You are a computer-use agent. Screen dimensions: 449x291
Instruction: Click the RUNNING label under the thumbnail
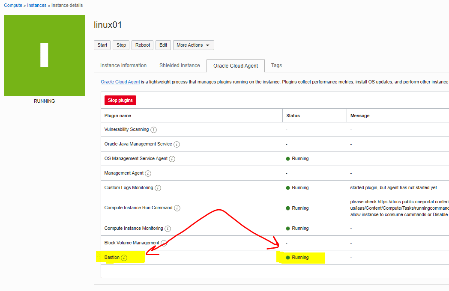point(45,101)
